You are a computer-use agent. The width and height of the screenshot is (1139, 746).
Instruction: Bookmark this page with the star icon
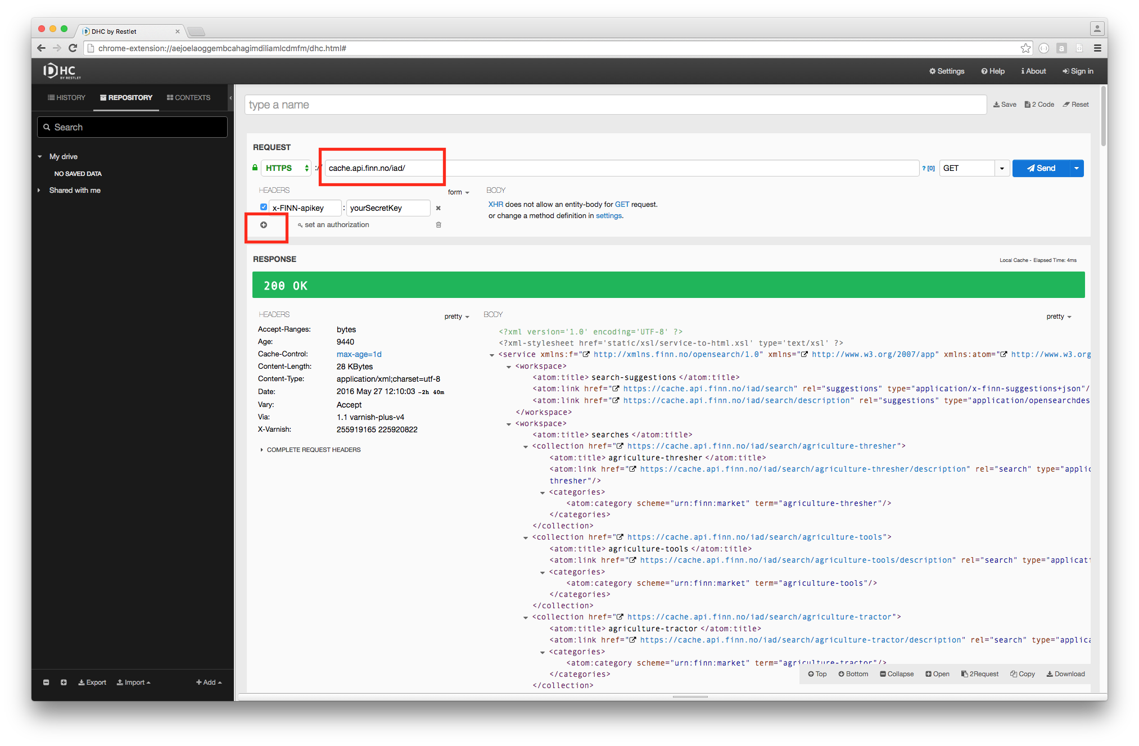(x=1026, y=48)
